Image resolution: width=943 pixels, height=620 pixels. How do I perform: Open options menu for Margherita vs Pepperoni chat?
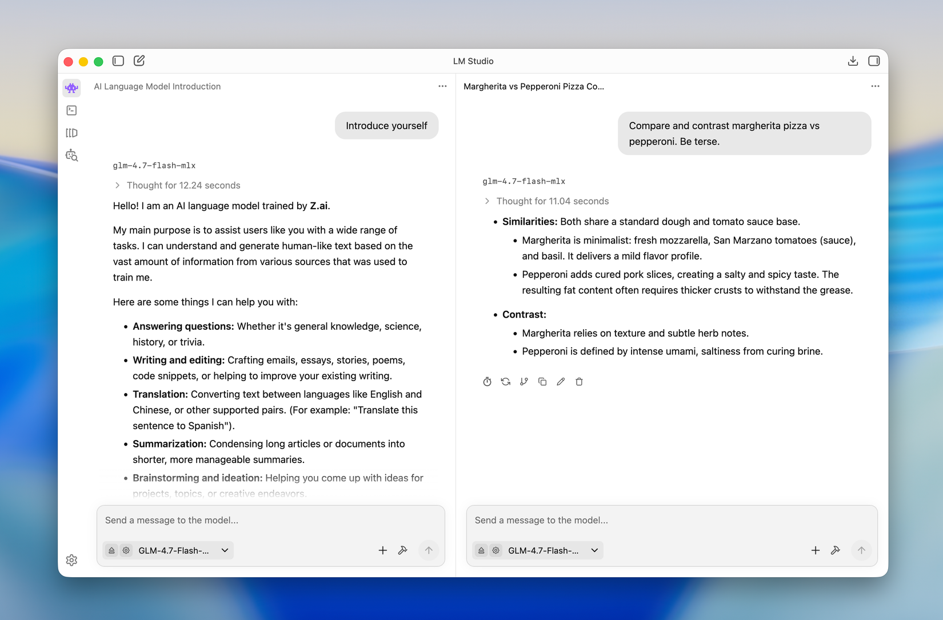(874, 86)
